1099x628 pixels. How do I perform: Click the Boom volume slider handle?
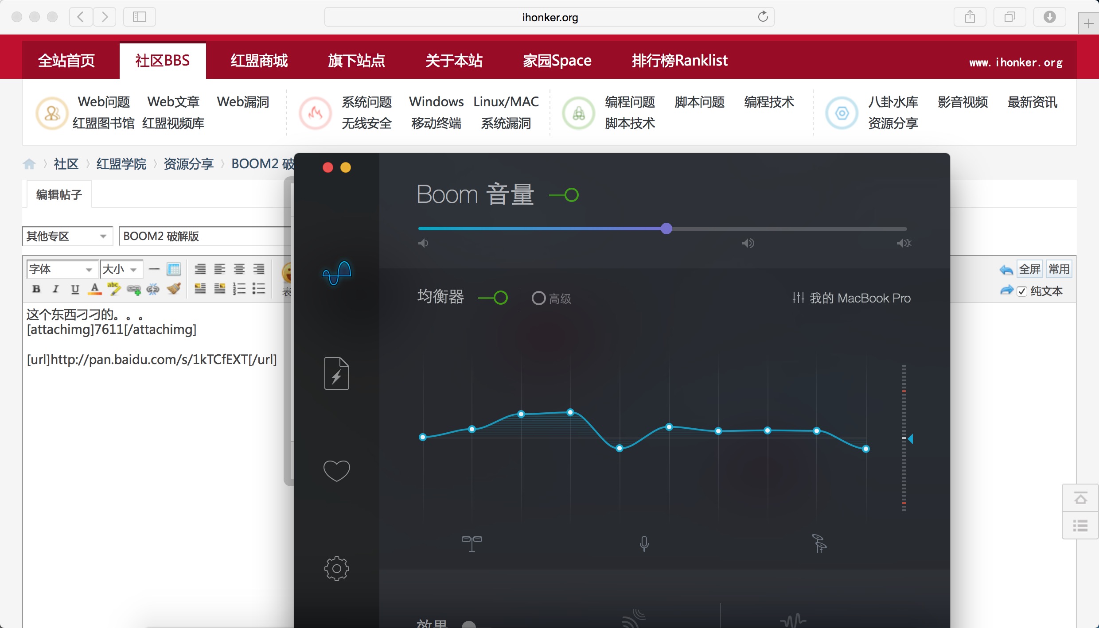pos(666,229)
